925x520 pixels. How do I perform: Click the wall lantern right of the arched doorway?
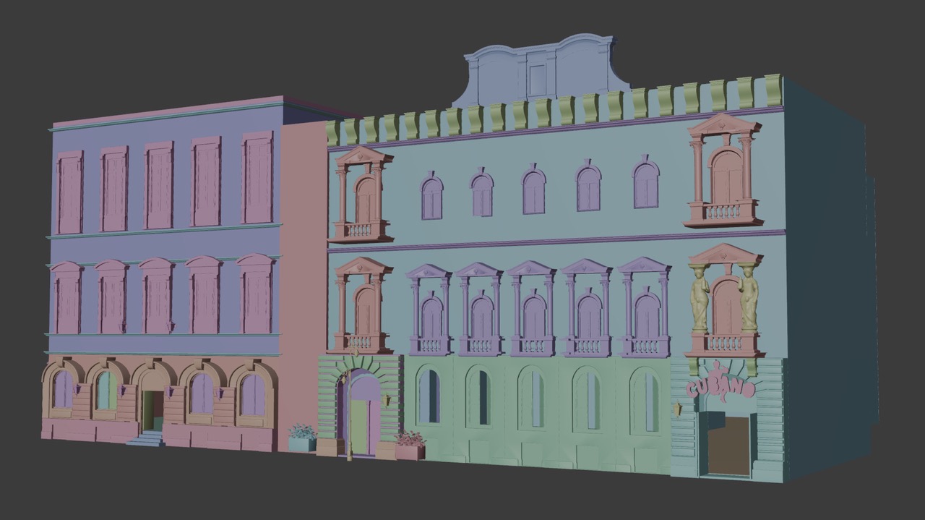387,400
